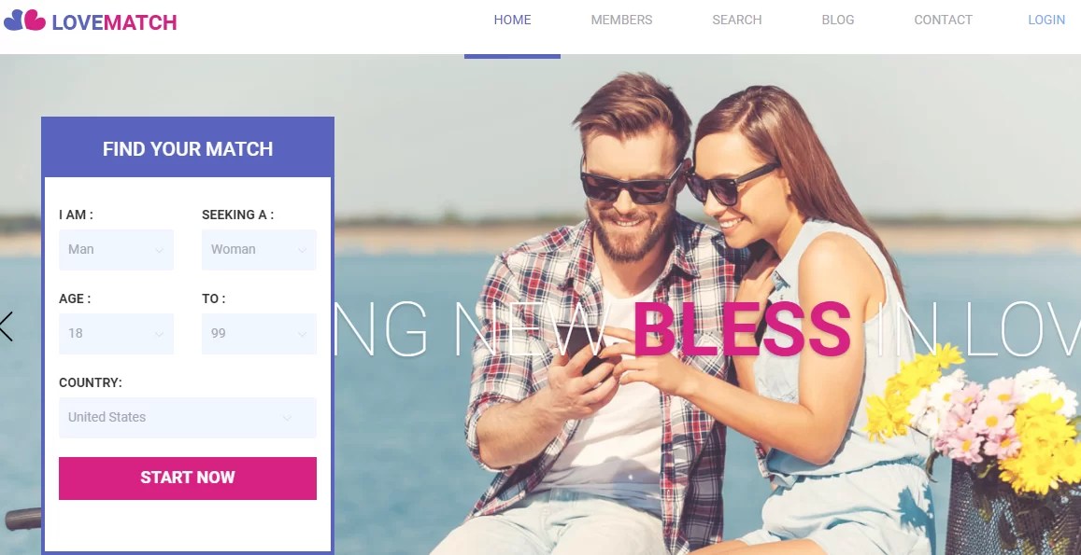Image resolution: width=1081 pixels, height=555 pixels.
Task: Open the I AM gender dropdown
Action: 116,249
